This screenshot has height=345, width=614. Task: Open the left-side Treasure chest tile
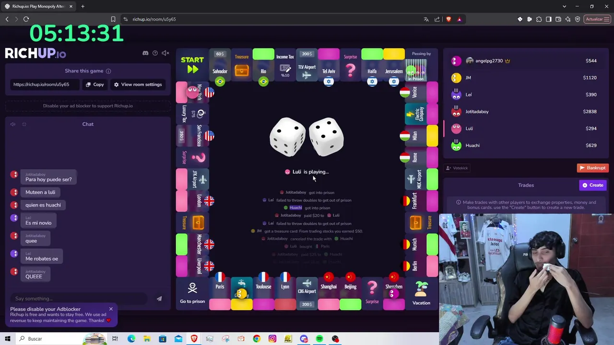[192, 222]
